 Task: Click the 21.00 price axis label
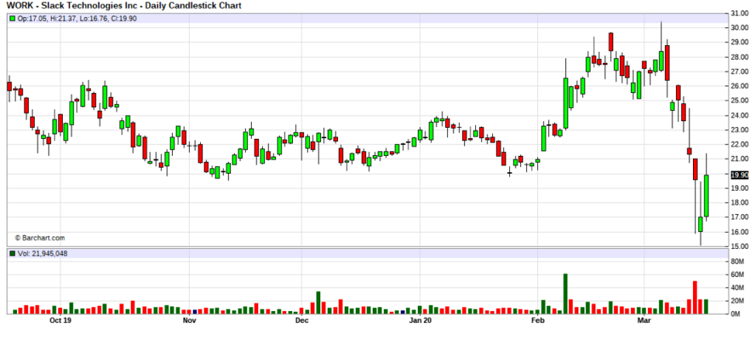tap(739, 158)
